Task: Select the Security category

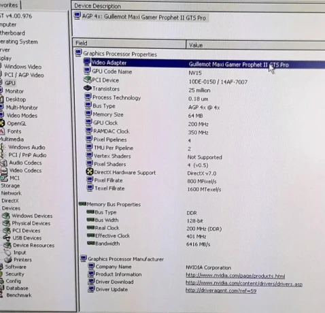Action: point(15,274)
